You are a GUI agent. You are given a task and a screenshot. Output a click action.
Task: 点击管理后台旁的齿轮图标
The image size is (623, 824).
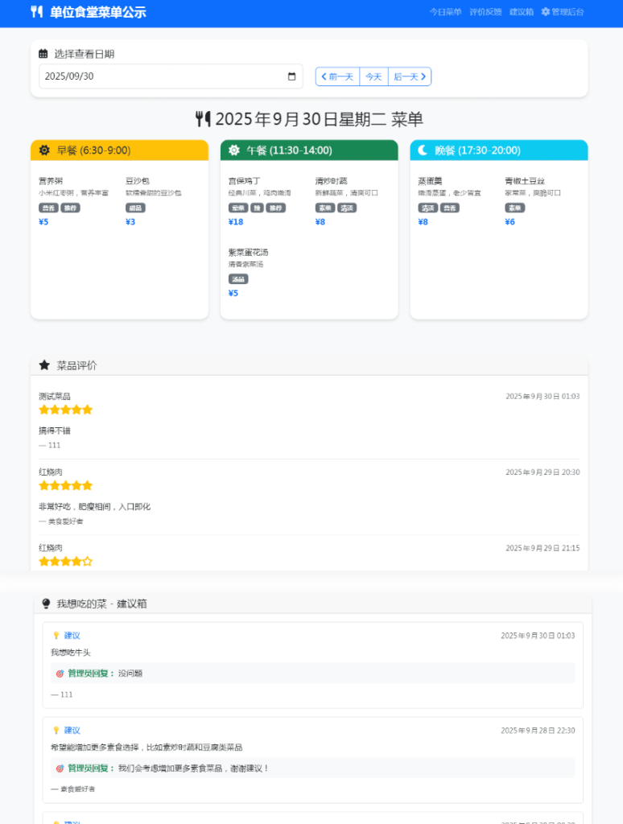(x=547, y=12)
